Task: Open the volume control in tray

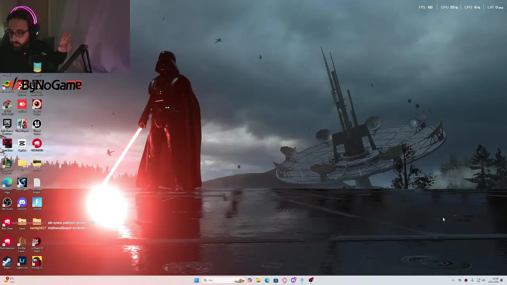Action: pyautogui.click(x=484, y=280)
